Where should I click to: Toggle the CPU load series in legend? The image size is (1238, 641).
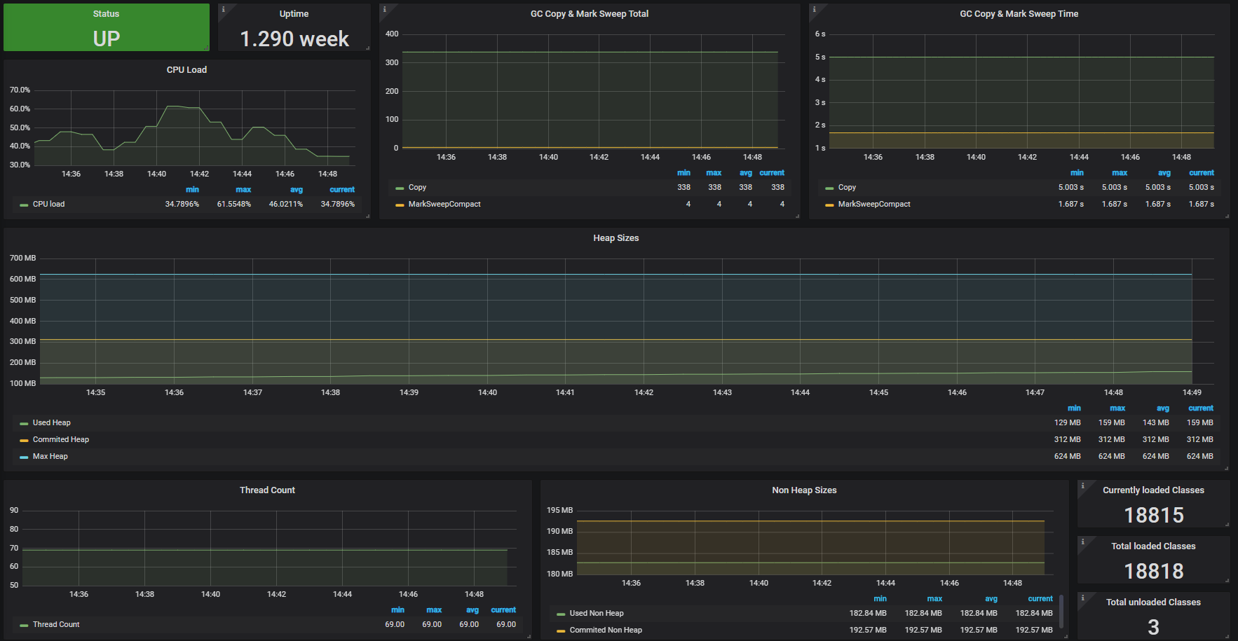48,205
